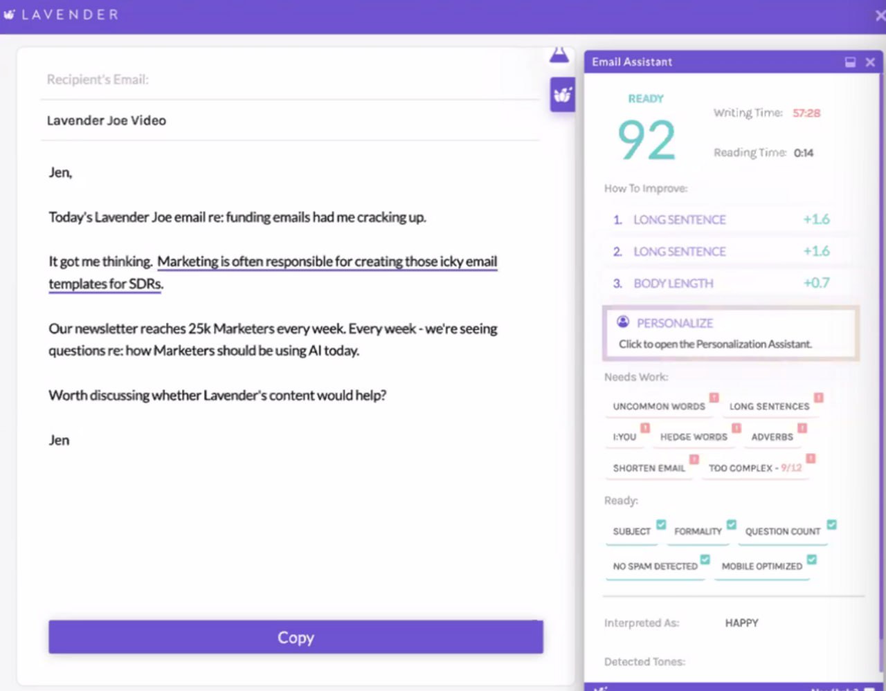Minimize the Email Assistant panel
The image size is (886, 691).
851,62
